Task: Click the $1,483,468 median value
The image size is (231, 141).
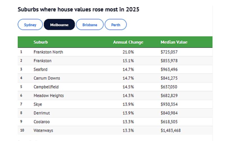Action: tap(171, 131)
